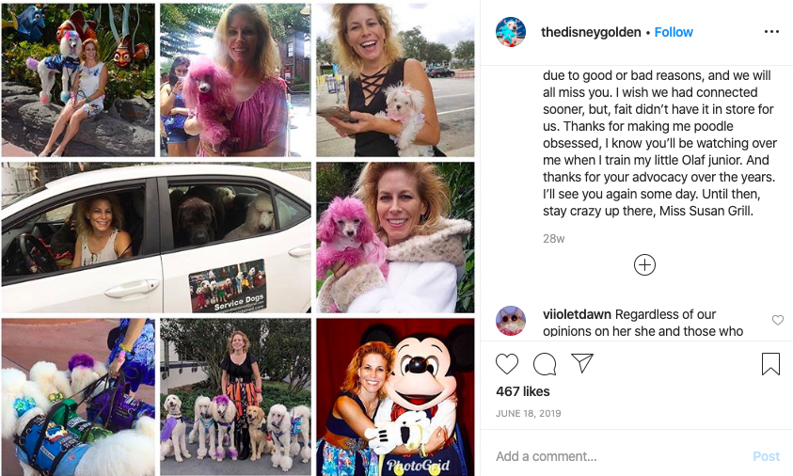Viewport: 793px width, 476px height.
Task: Submit the comment with the Post button
Action: (767, 456)
